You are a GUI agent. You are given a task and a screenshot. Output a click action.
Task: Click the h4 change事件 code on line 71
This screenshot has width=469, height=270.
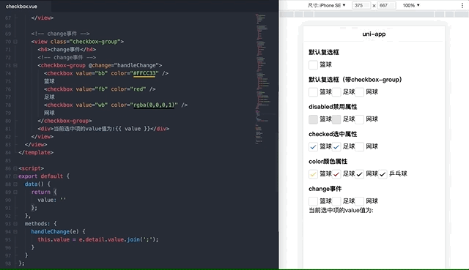tap(67, 49)
